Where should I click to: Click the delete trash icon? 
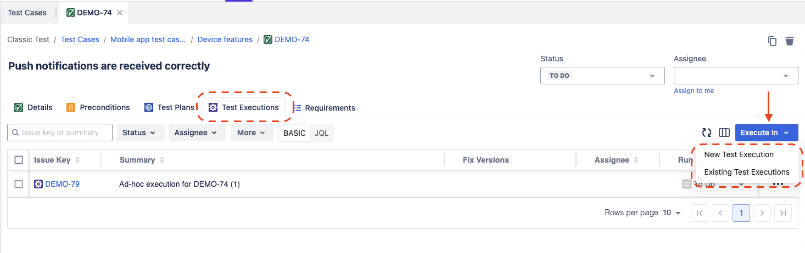click(790, 41)
